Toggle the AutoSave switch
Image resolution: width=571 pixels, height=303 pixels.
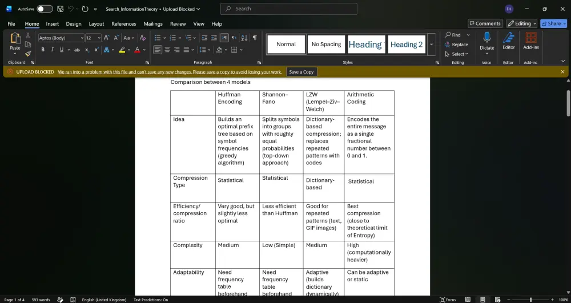click(x=45, y=9)
